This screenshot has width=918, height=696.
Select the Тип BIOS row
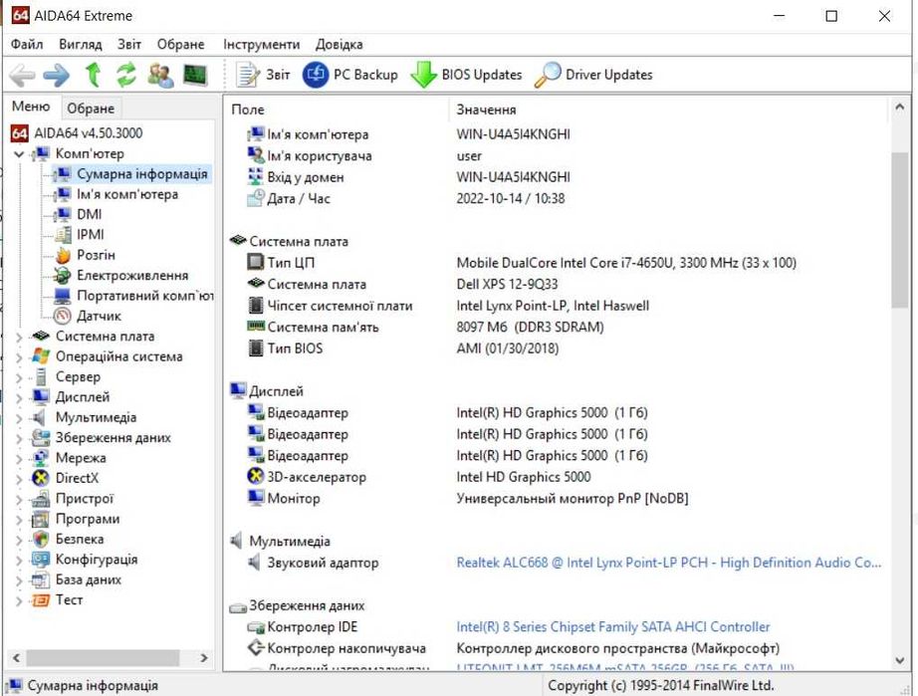pos(557,348)
